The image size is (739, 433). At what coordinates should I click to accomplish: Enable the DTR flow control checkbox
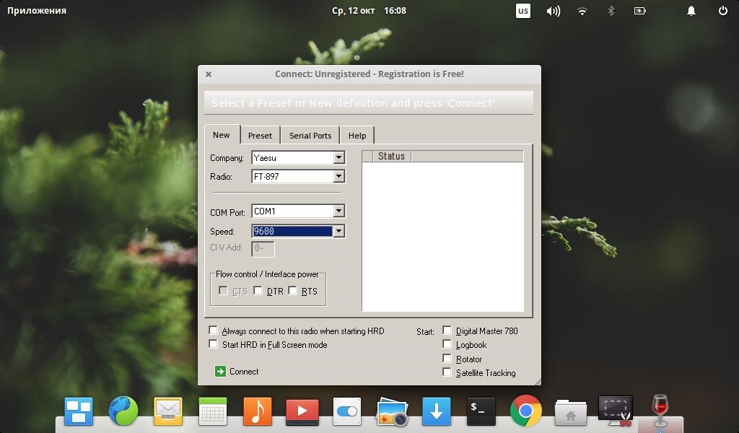258,291
